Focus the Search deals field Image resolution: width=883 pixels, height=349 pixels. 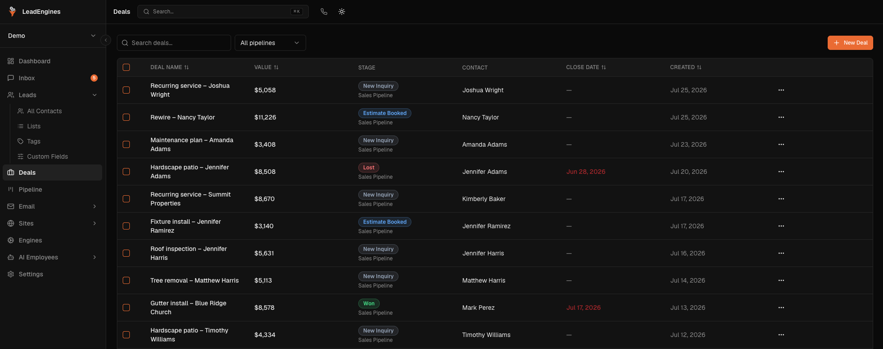coord(174,43)
